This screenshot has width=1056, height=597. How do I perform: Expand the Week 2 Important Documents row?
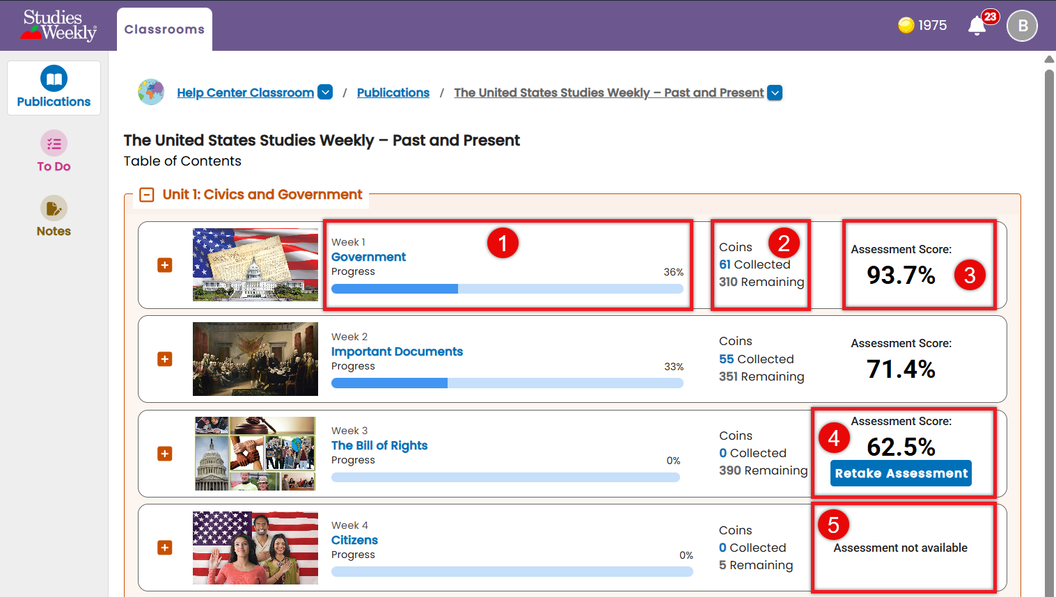165,359
